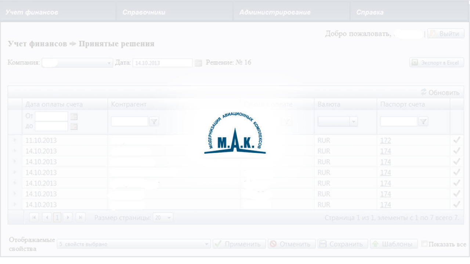Click the Применить button
Screen dimensions: 470x264
pos(239,244)
